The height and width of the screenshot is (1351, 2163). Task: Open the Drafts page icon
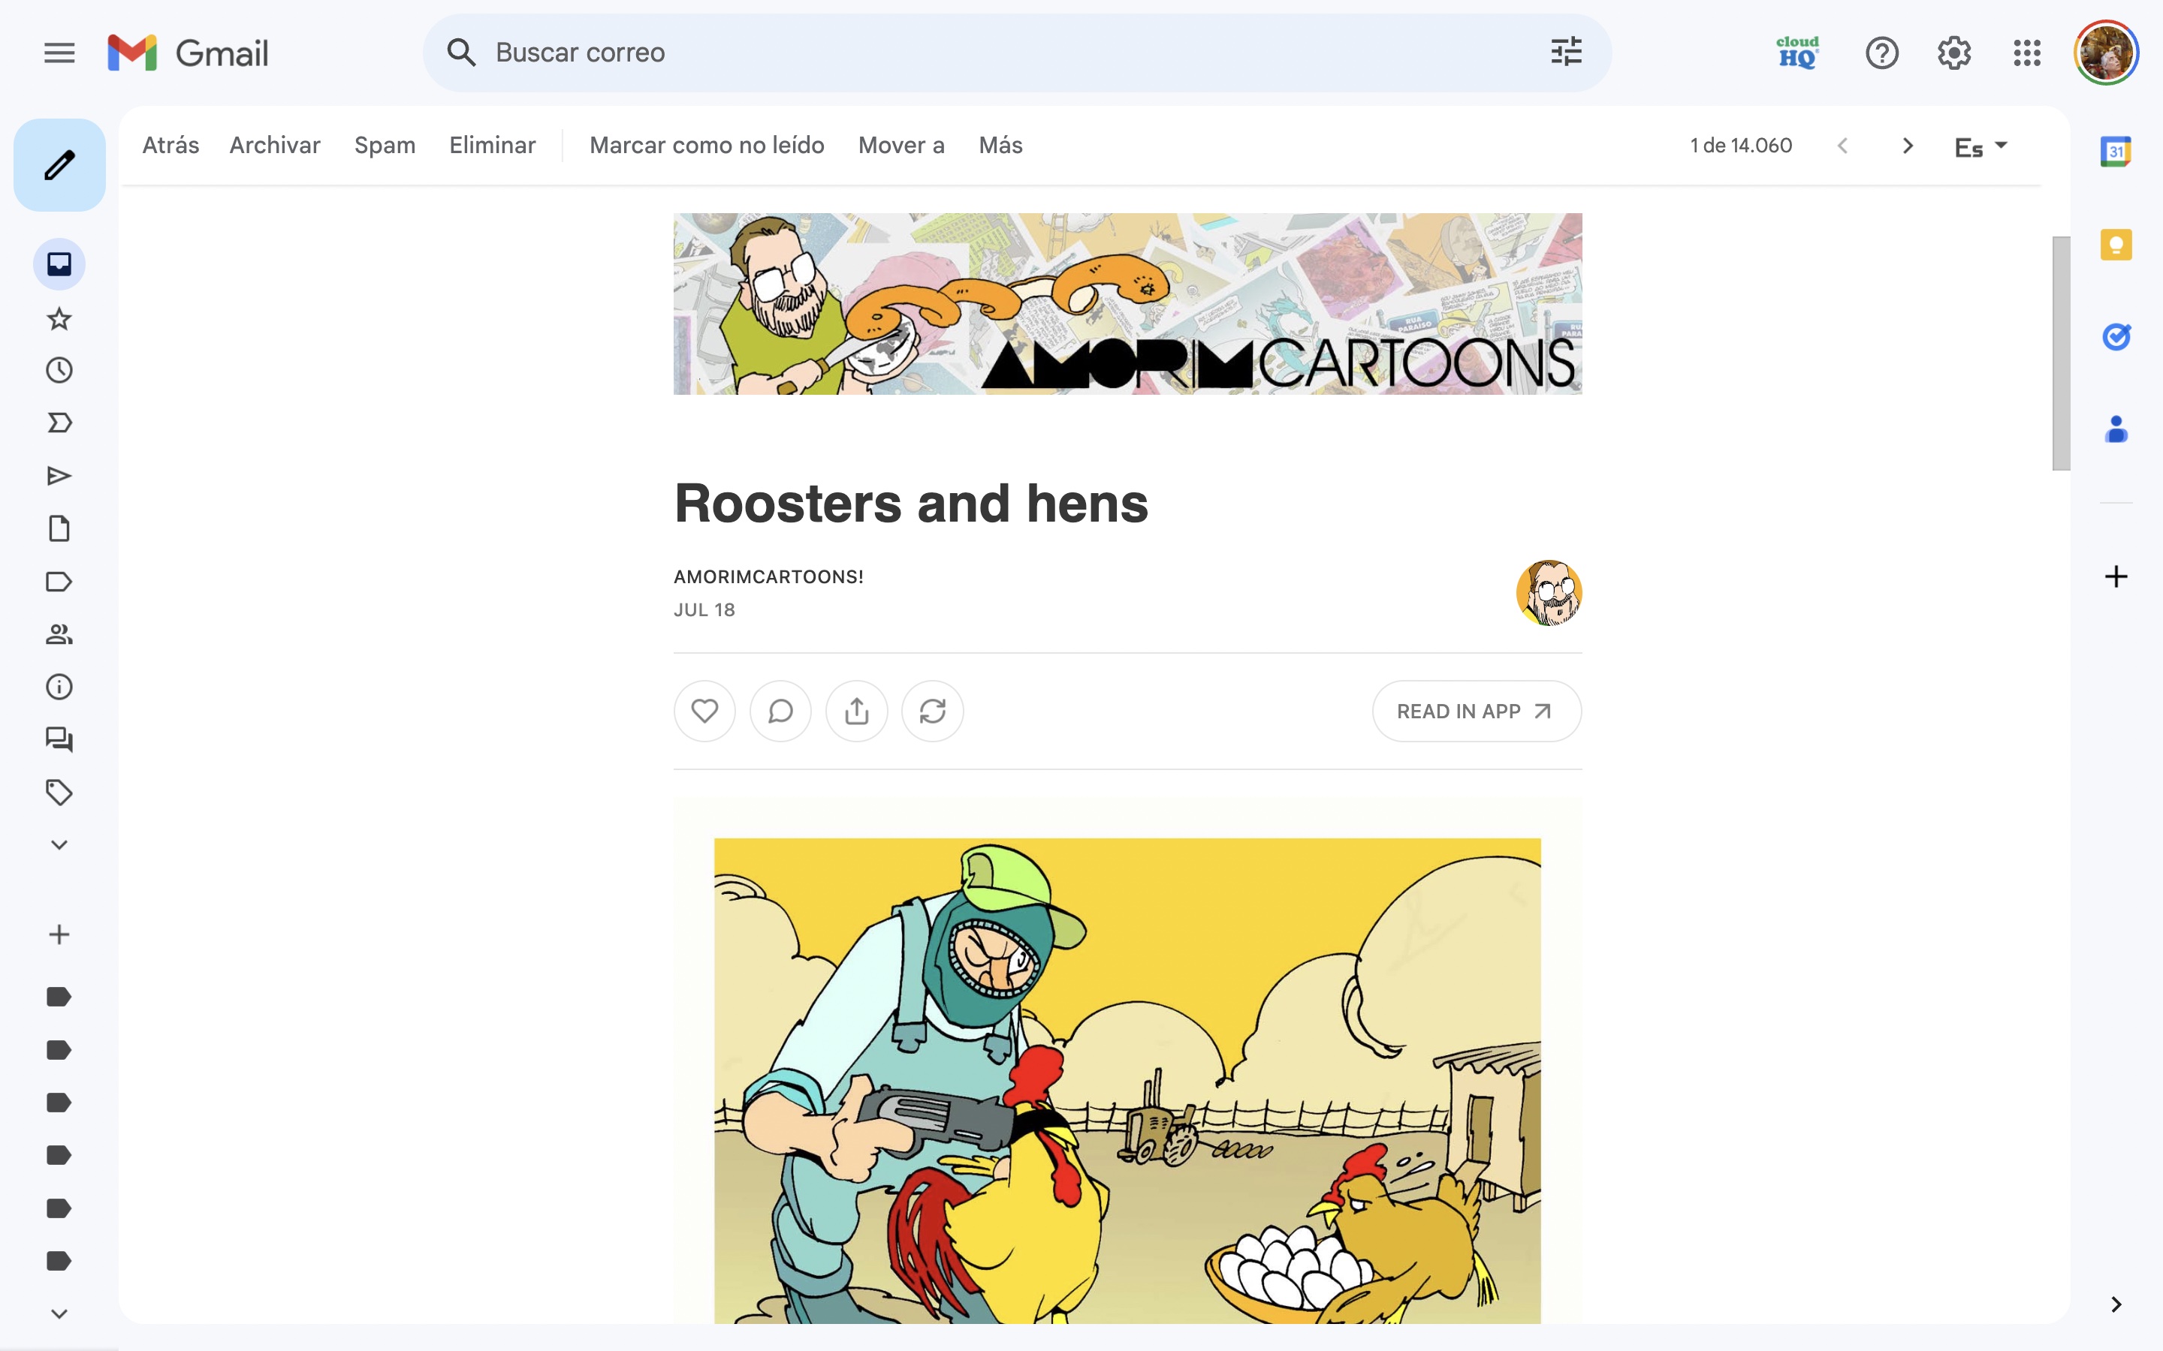click(x=59, y=528)
